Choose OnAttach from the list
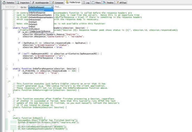Viewport: 192px width, 132px height. pyautogui.click(x=41, y=22)
